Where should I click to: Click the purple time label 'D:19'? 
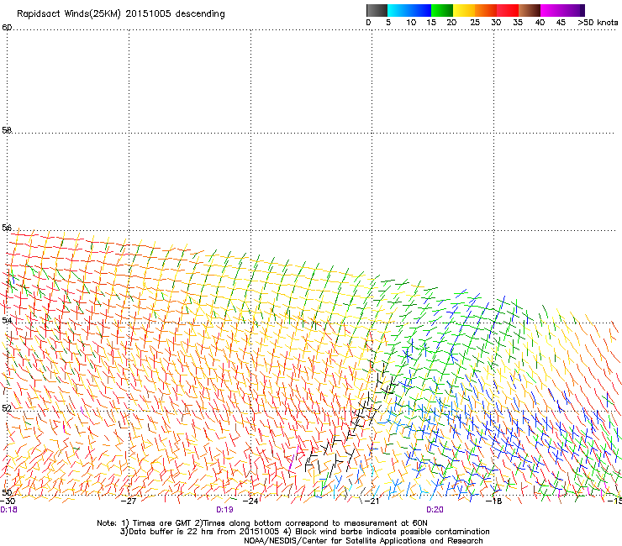[224, 510]
